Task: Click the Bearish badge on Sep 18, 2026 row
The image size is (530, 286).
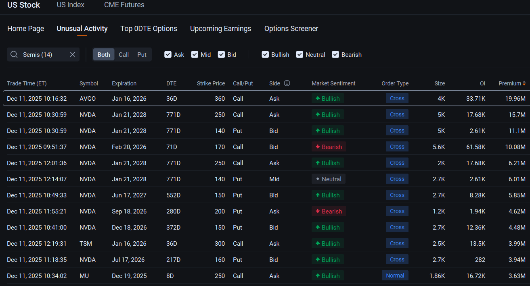Action: (x=329, y=211)
